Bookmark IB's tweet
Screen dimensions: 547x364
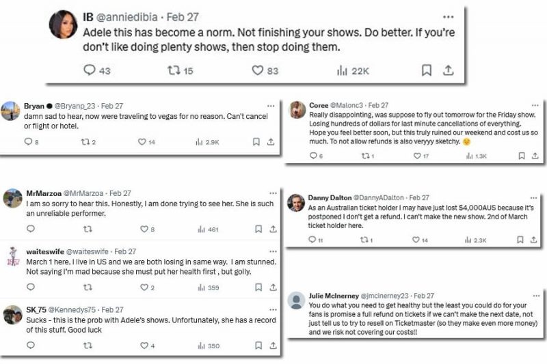[x=426, y=70]
